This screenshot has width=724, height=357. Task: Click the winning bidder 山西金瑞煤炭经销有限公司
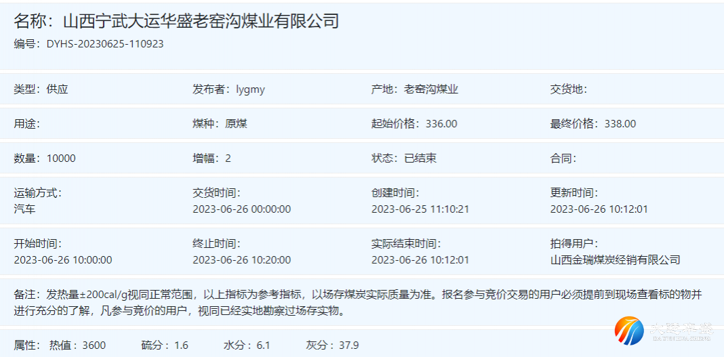[615, 260]
